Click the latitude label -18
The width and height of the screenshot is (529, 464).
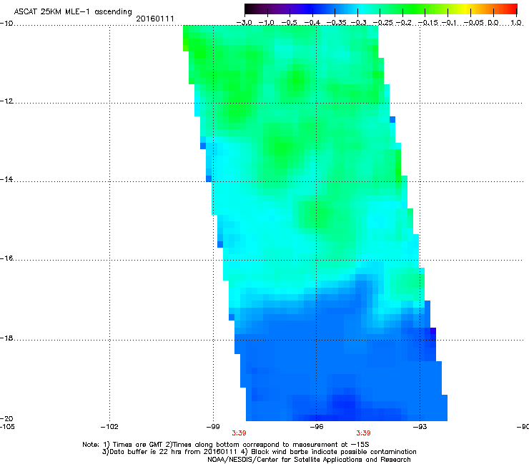tap(6, 338)
